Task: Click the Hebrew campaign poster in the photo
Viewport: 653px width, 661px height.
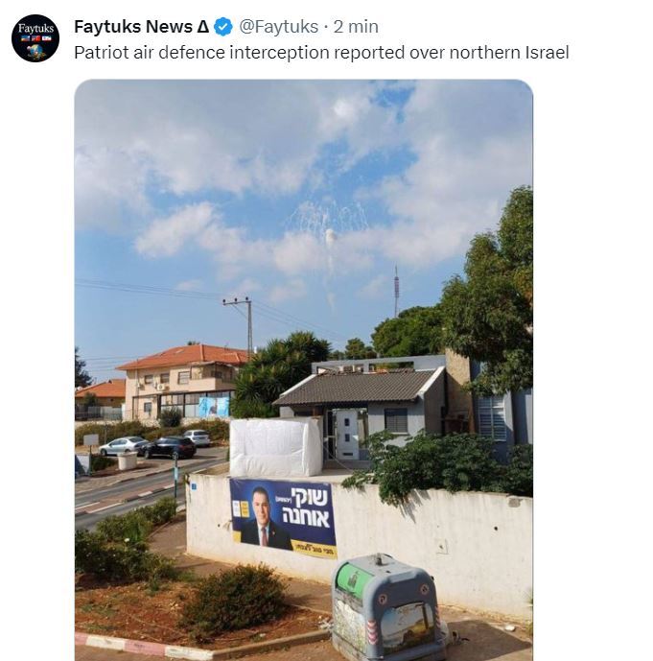Action: [283, 518]
